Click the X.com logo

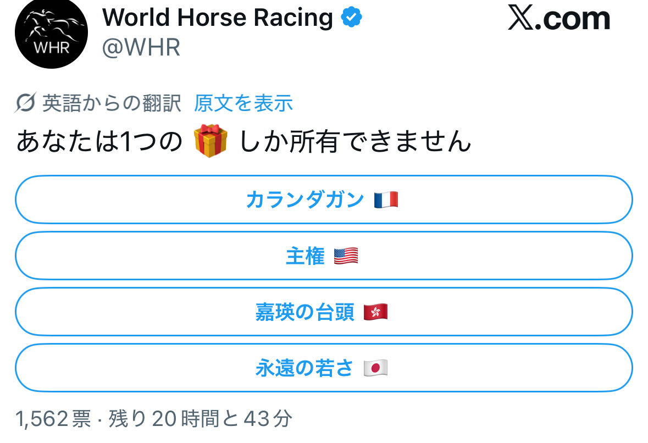[x=559, y=19]
